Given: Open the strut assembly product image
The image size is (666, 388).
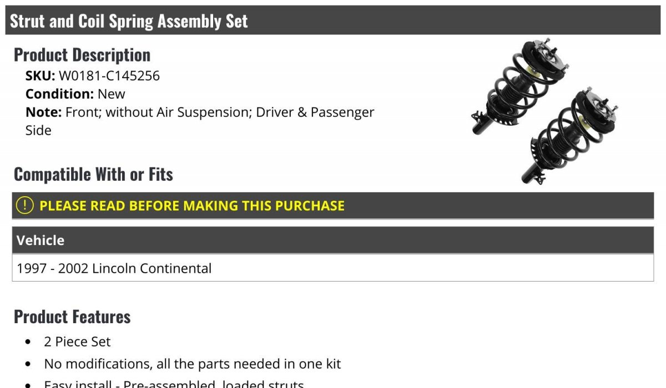Looking at the screenshot, I should pos(544,111).
